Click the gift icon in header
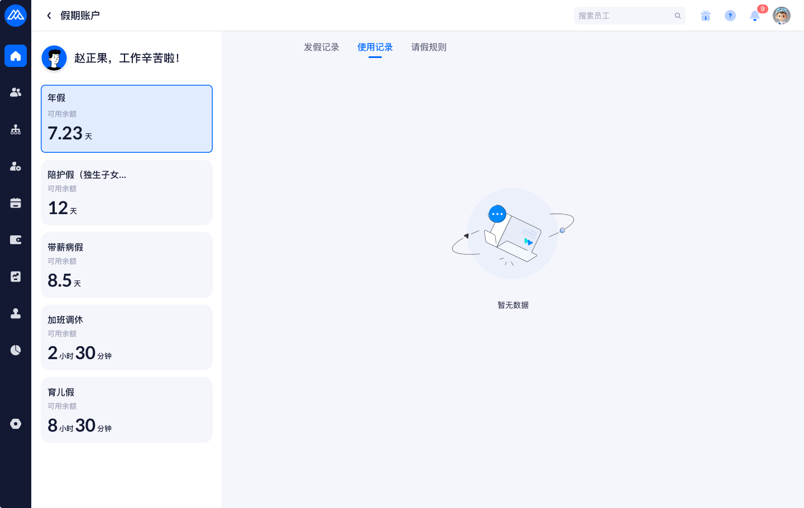 706,16
